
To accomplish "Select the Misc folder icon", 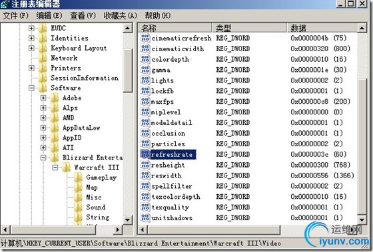I will 79,197.
